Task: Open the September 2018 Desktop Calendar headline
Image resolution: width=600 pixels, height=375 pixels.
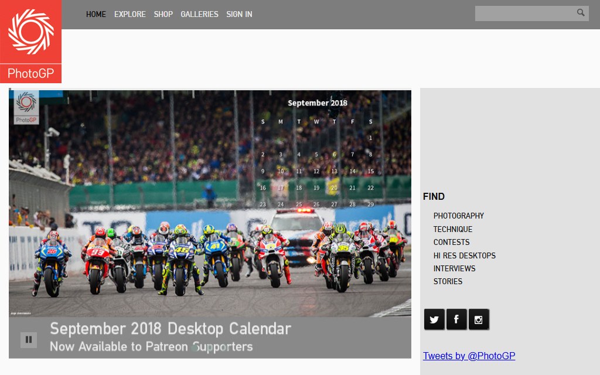Action: click(171, 329)
